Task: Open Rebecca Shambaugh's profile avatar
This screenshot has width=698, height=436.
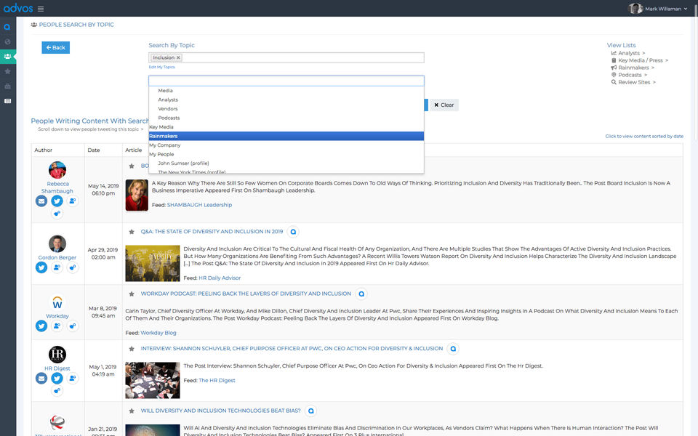Action: [57, 170]
